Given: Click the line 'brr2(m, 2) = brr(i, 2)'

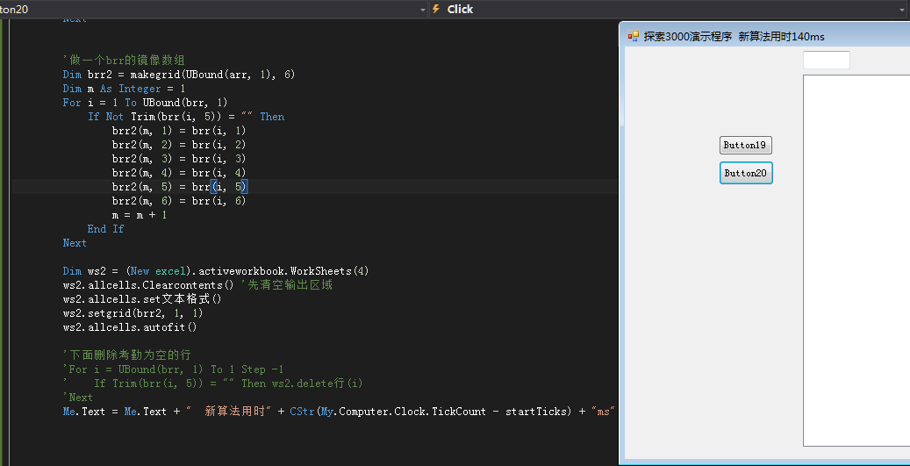Looking at the screenshot, I should pyautogui.click(x=179, y=145).
